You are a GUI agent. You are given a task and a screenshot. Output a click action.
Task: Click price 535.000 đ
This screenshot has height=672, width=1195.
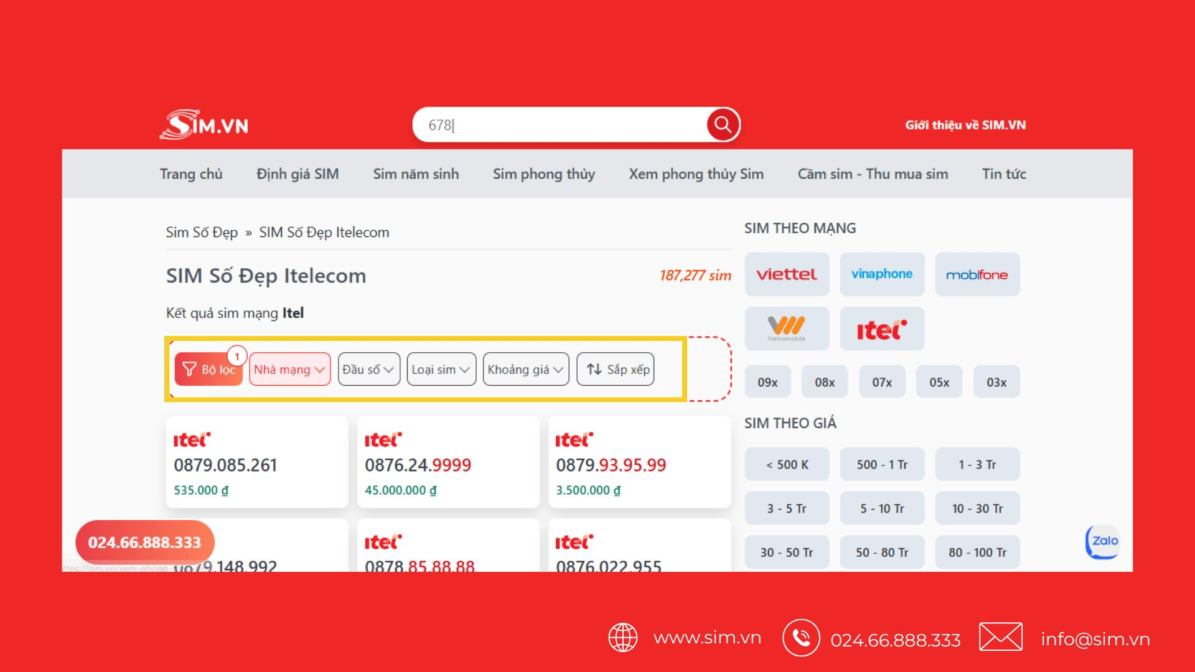201,490
